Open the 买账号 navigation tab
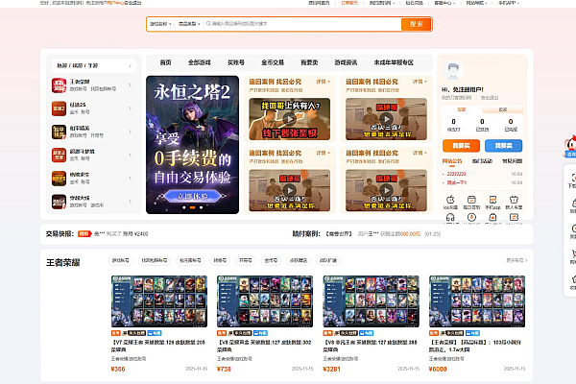This screenshot has width=576, height=384. click(x=236, y=62)
